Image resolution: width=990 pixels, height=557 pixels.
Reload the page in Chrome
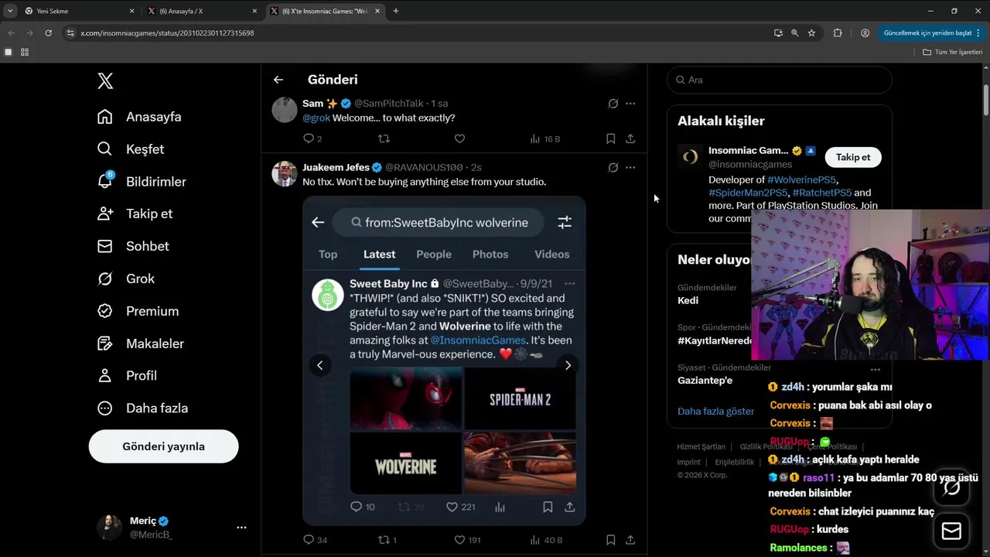point(48,33)
